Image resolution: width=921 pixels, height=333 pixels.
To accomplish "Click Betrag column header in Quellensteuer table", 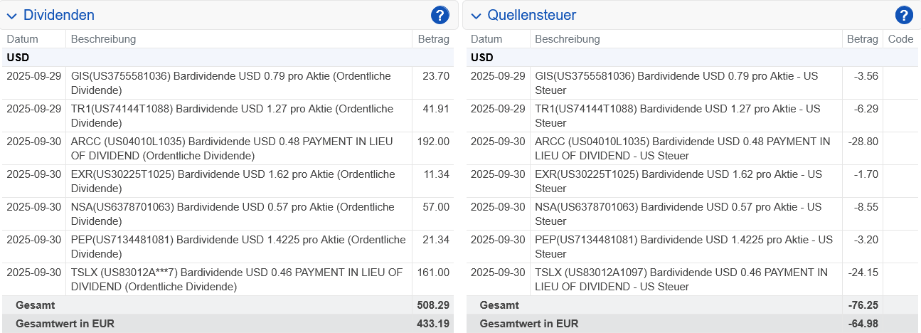I will [x=862, y=39].
